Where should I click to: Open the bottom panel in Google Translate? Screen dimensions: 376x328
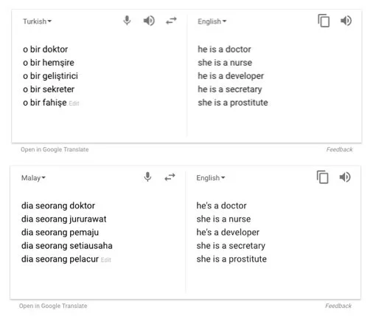point(53,306)
